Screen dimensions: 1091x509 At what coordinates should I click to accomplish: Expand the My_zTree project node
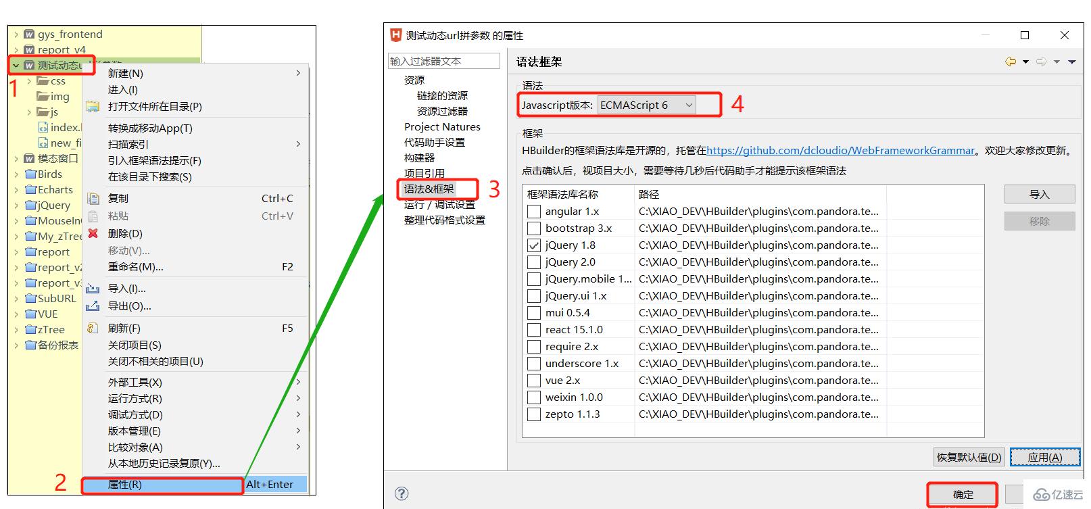[x=16, y=237]
